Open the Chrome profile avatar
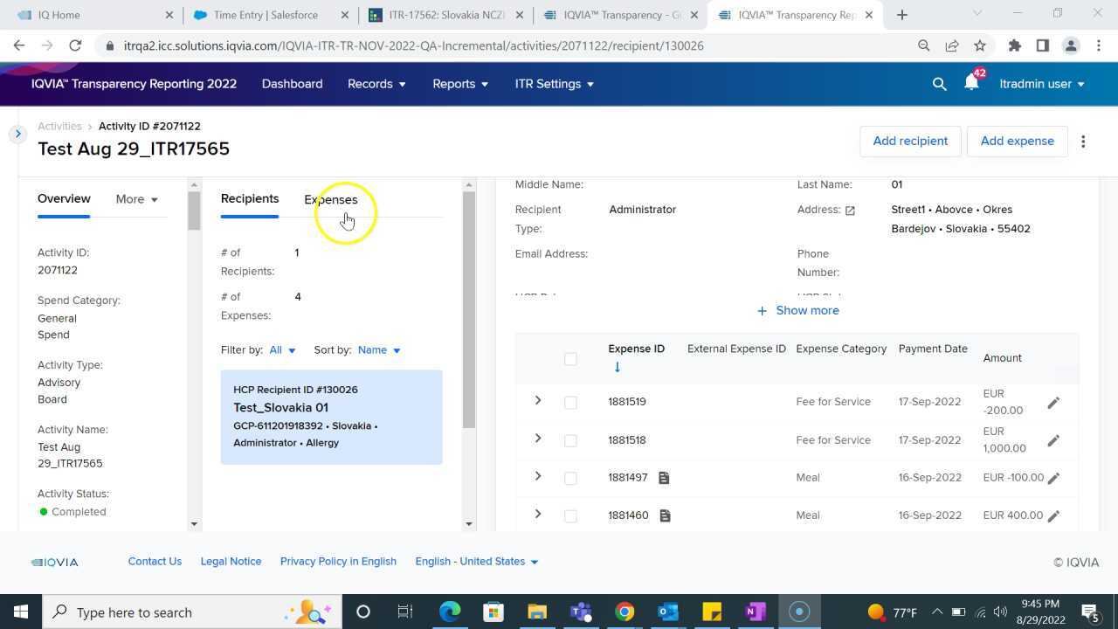 pyautogui.click(x=1071, y=45)
